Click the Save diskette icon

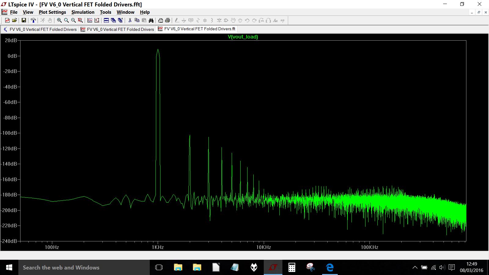24,20
